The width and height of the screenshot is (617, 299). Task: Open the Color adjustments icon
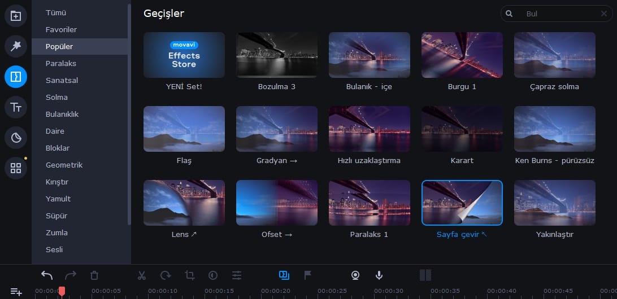pos(213,275)
